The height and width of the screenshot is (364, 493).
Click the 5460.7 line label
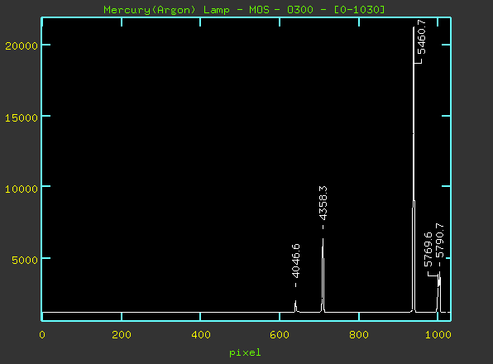[421, 36]
